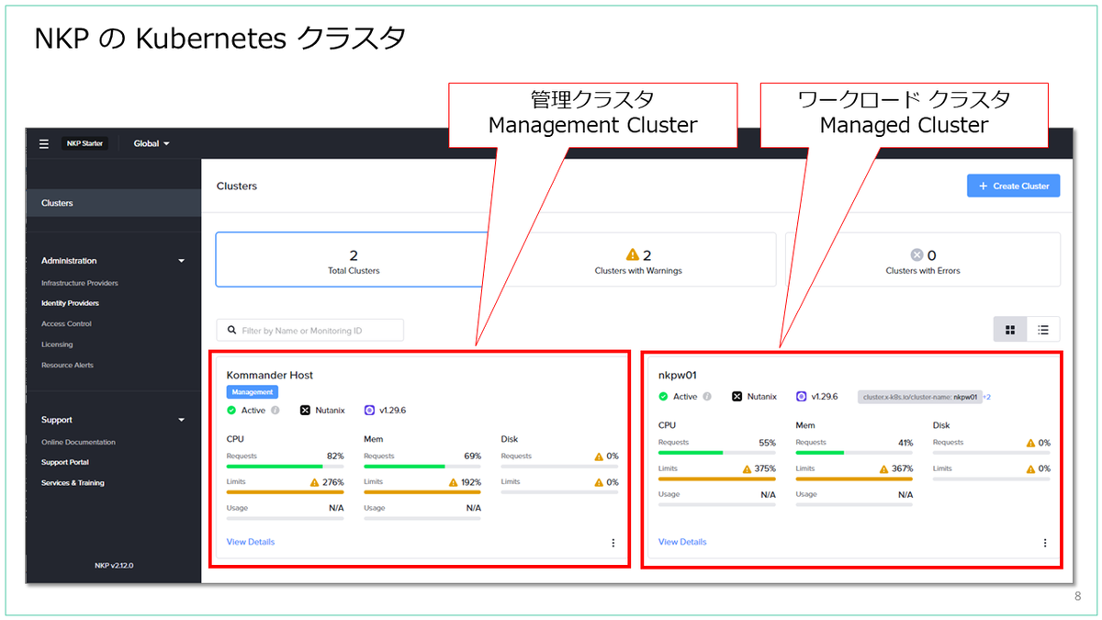Click the error X icon in Clusters with Errors

(x=916, y=254)
